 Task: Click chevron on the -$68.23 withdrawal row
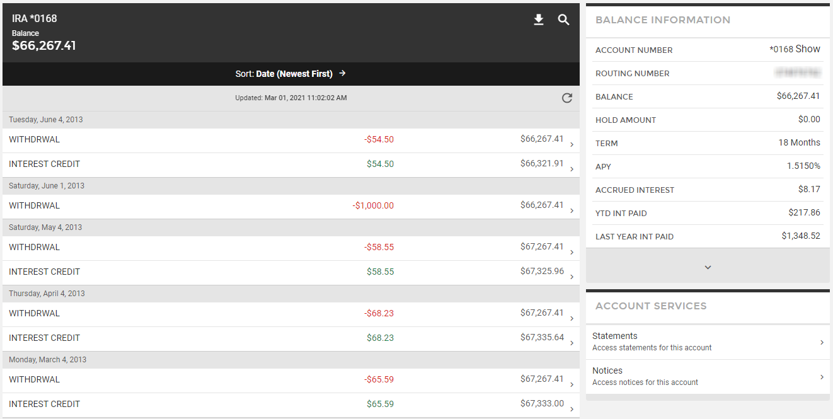point(572,318)
